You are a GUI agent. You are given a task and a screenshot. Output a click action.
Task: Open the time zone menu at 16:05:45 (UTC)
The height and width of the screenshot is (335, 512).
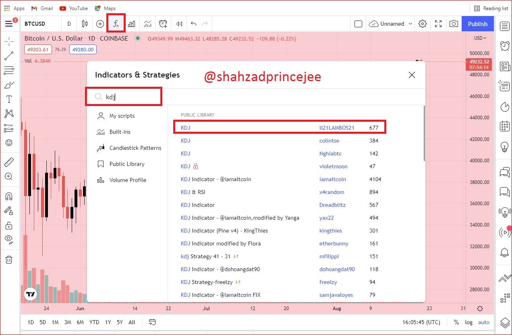point(421,322)
